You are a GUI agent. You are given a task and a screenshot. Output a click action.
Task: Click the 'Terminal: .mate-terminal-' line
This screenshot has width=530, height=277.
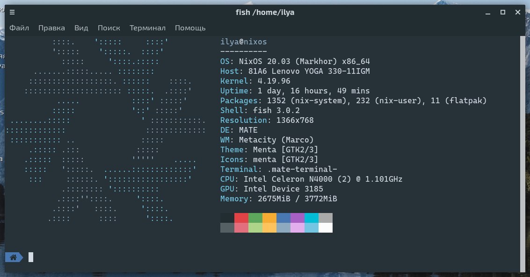click(279, 169)
